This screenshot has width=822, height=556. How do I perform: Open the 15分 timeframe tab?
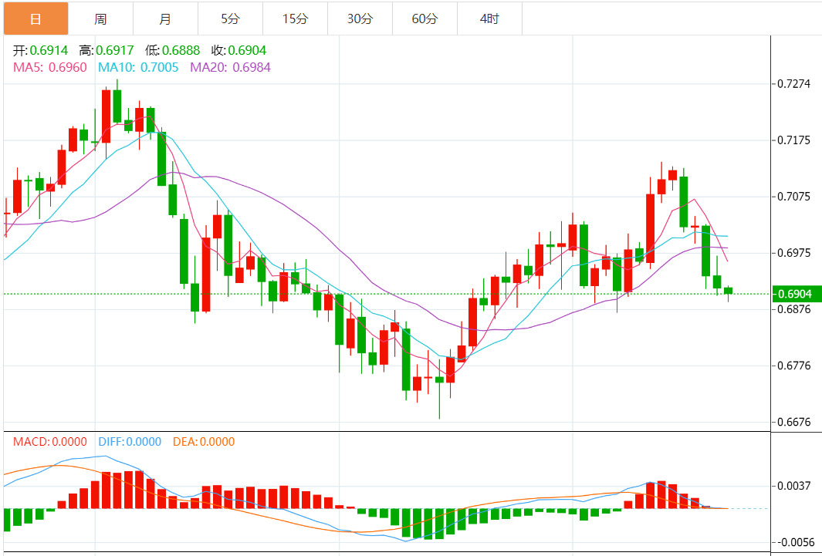295,19
